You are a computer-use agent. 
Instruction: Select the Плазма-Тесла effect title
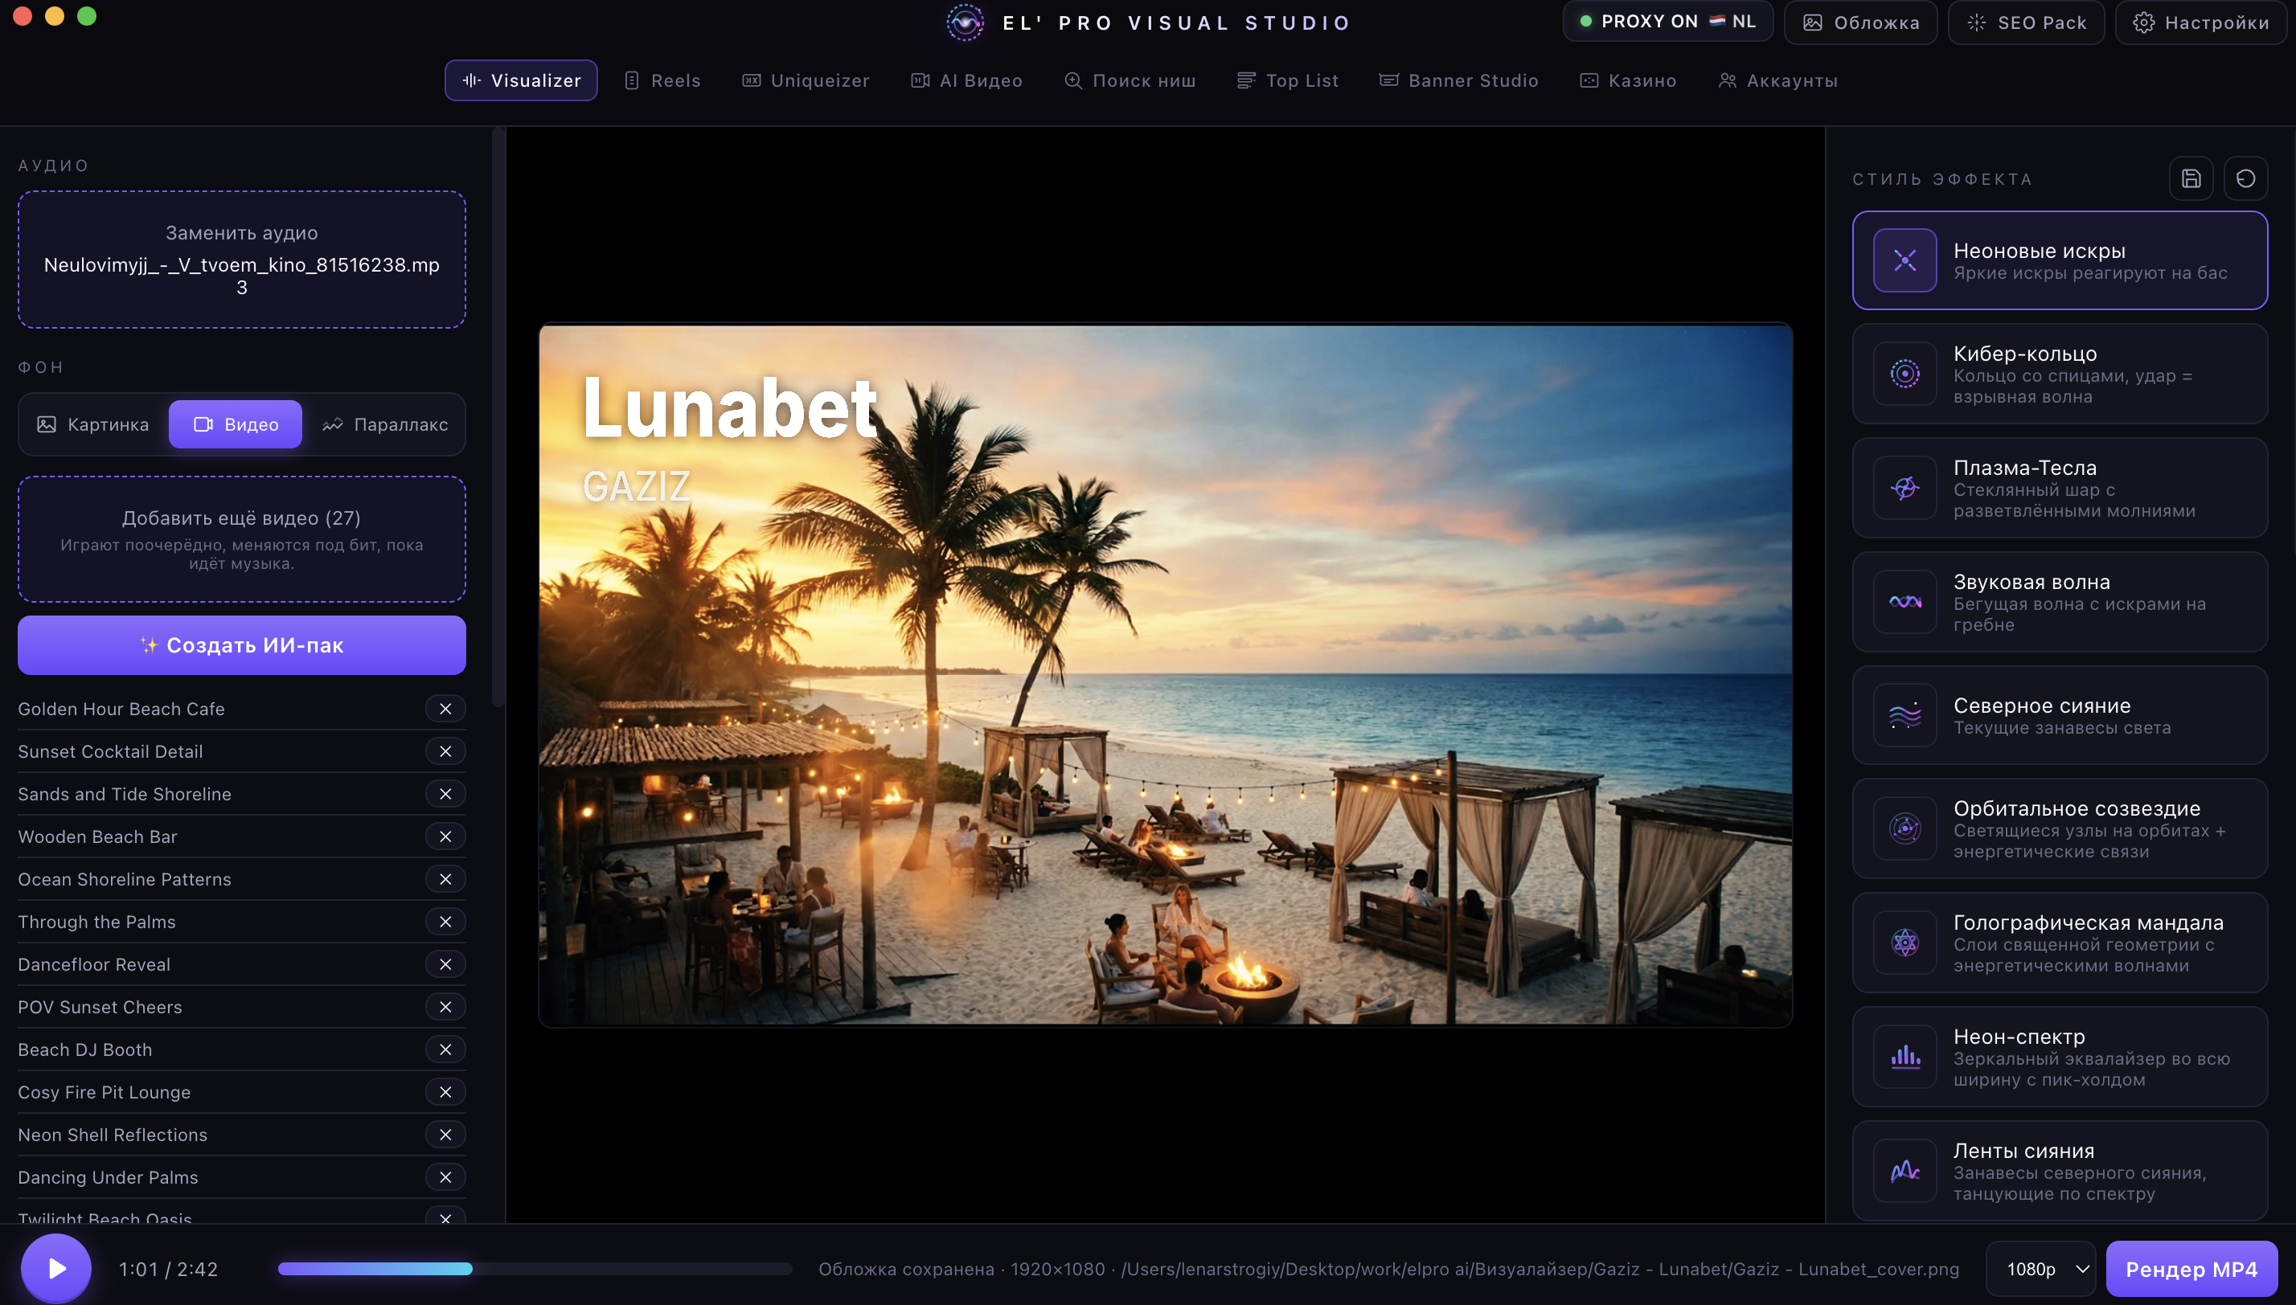[x=2024, y=468]
